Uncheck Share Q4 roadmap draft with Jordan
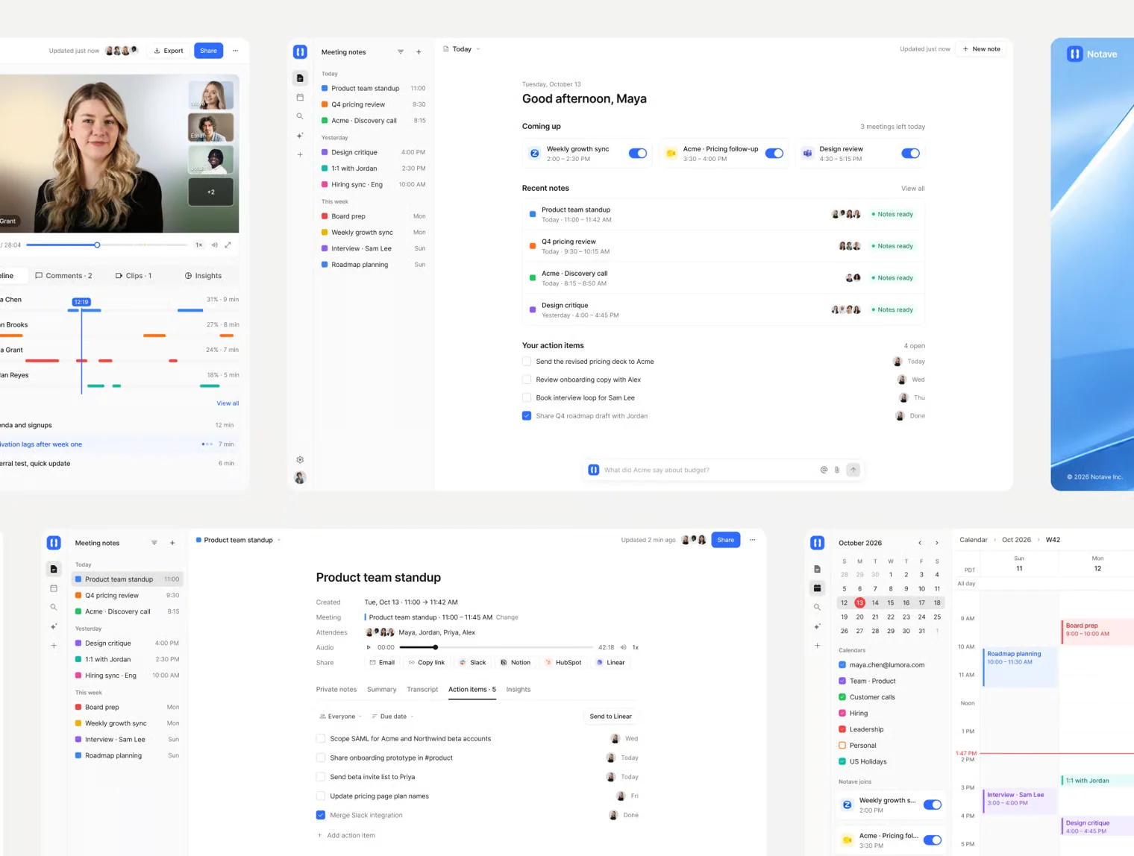This screenshot has height=856, width=1134. coord(527,416)
